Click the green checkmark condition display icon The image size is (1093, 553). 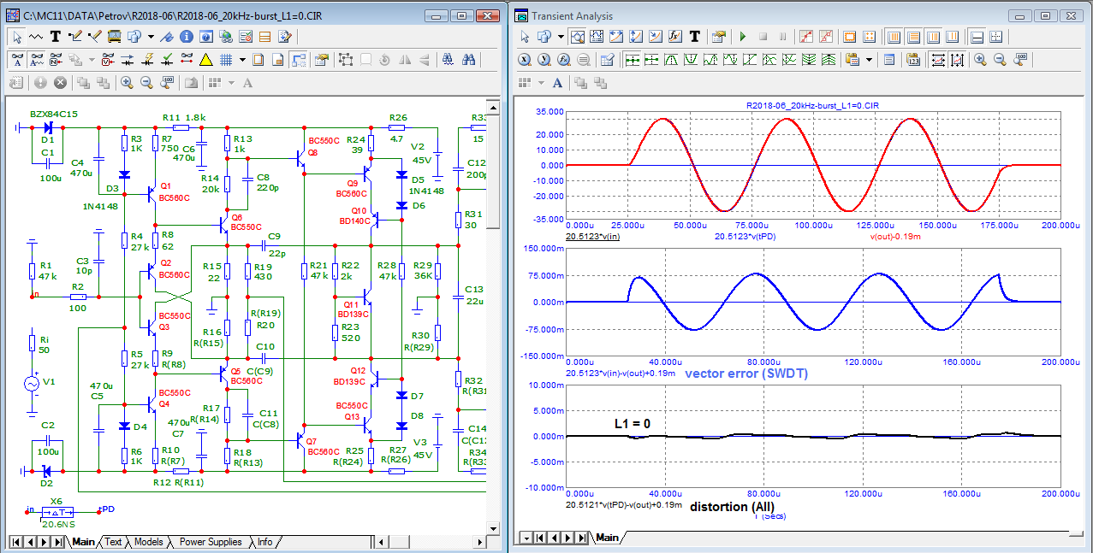167,60
